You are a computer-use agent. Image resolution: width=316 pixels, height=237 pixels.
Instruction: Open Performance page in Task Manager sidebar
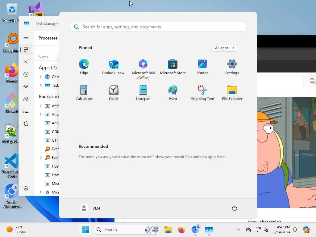(26, 62)
